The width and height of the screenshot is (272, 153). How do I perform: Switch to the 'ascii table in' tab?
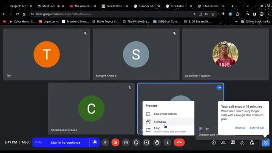click(178, 6)
